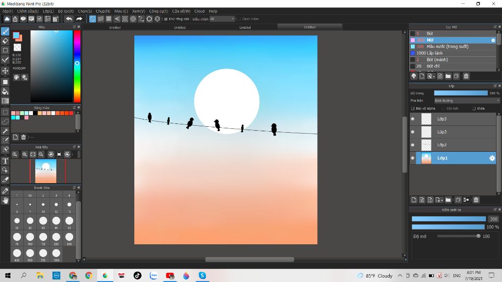Screen dimensions: 502x282
Task: Hide the Lớp1 layer
Action: [413, 158]
